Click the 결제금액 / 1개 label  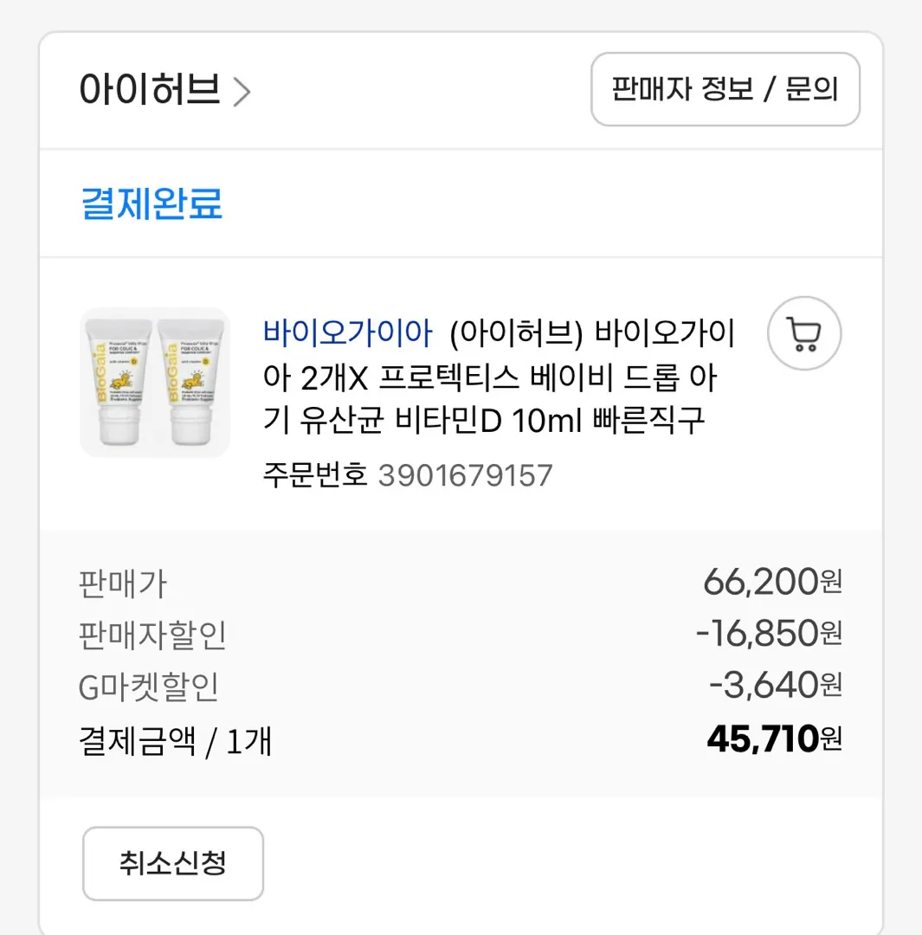[176, 741]
